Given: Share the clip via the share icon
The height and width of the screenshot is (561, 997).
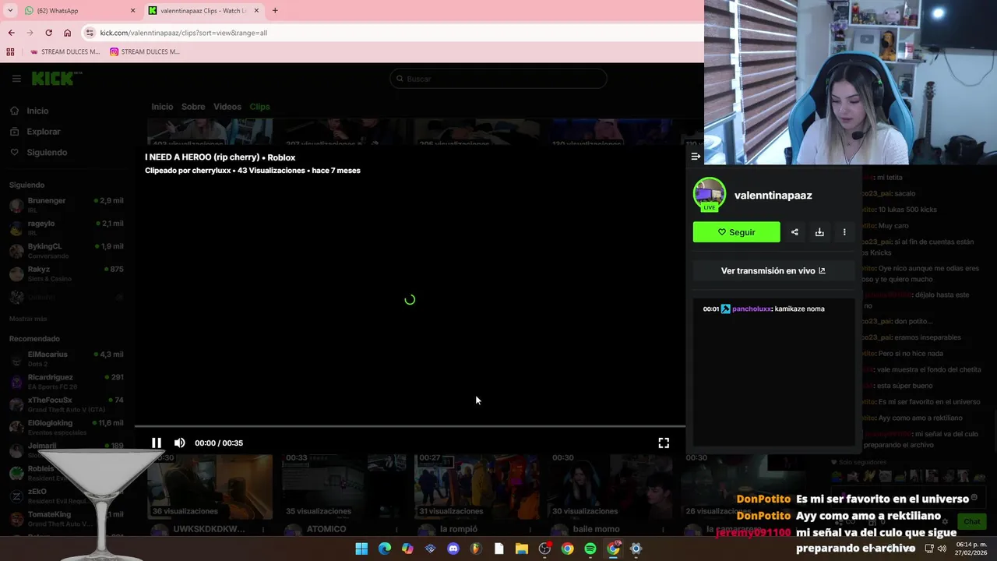Looking at the screenshot, I should (x=794, y=232).
